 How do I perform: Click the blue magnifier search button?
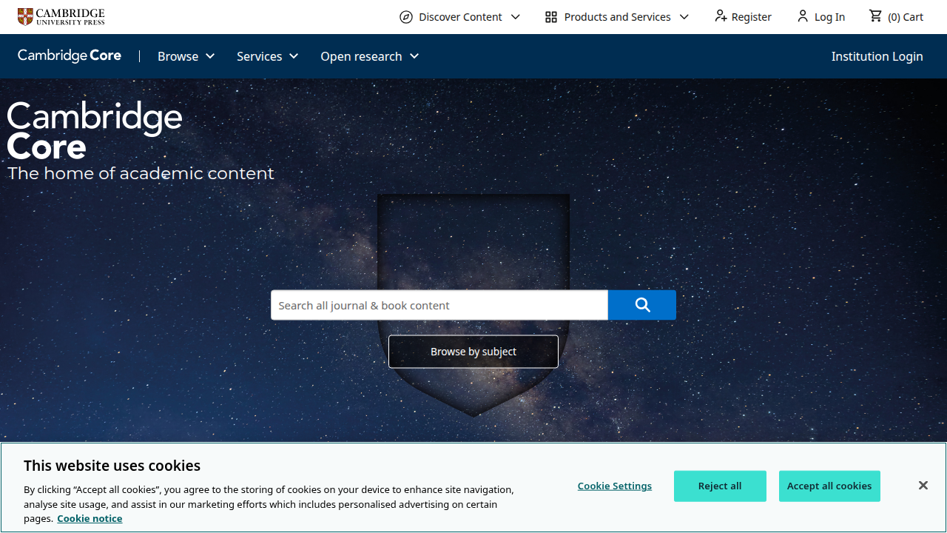coord(642,305)
